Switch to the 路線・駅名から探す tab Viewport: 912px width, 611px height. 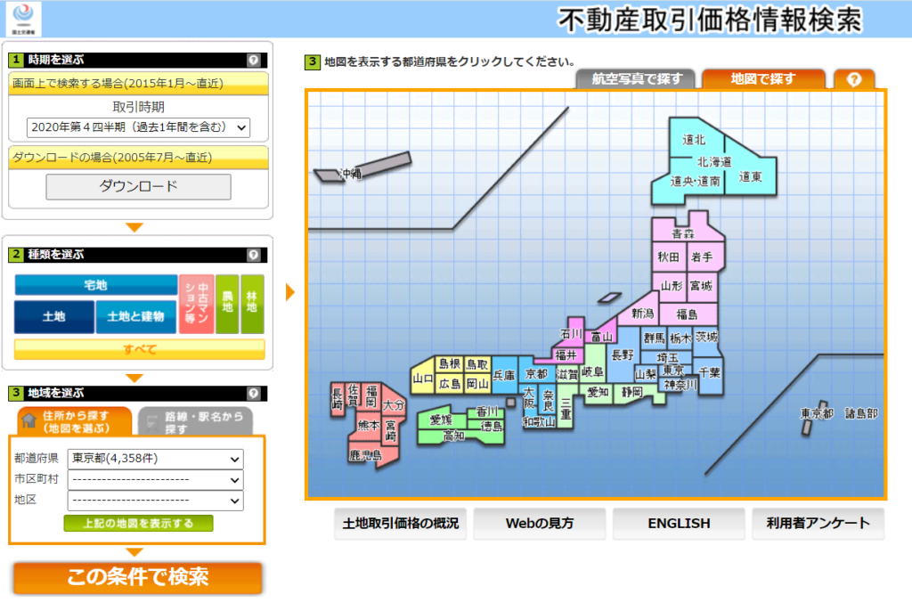(195, 421)
